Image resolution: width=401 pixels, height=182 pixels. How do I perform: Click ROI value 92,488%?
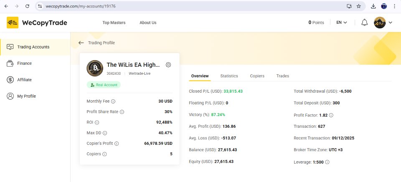(165, 122)
